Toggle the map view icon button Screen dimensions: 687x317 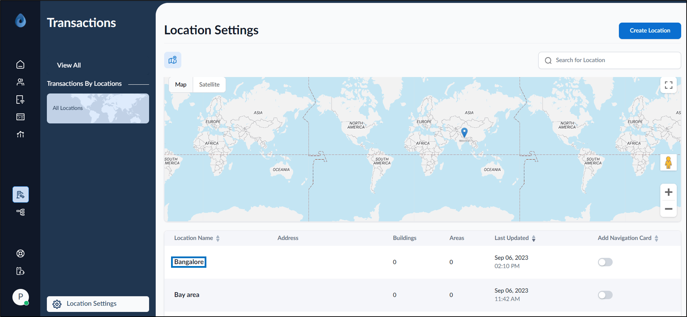[x=173, y=60]
